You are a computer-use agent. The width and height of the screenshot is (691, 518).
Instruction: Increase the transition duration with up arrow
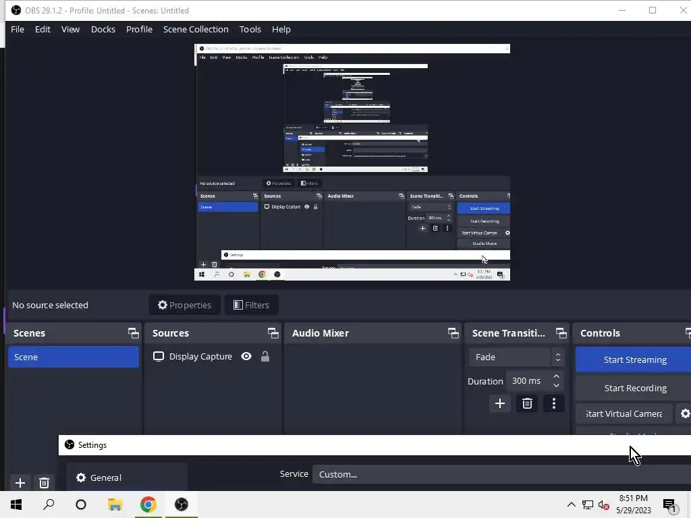556,376
